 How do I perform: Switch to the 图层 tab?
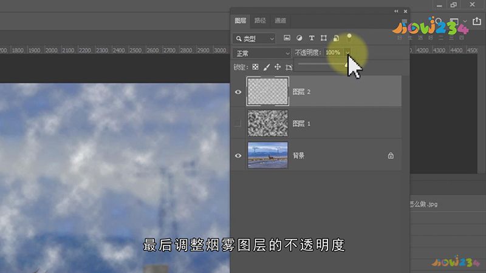click(x=240, y=21)
